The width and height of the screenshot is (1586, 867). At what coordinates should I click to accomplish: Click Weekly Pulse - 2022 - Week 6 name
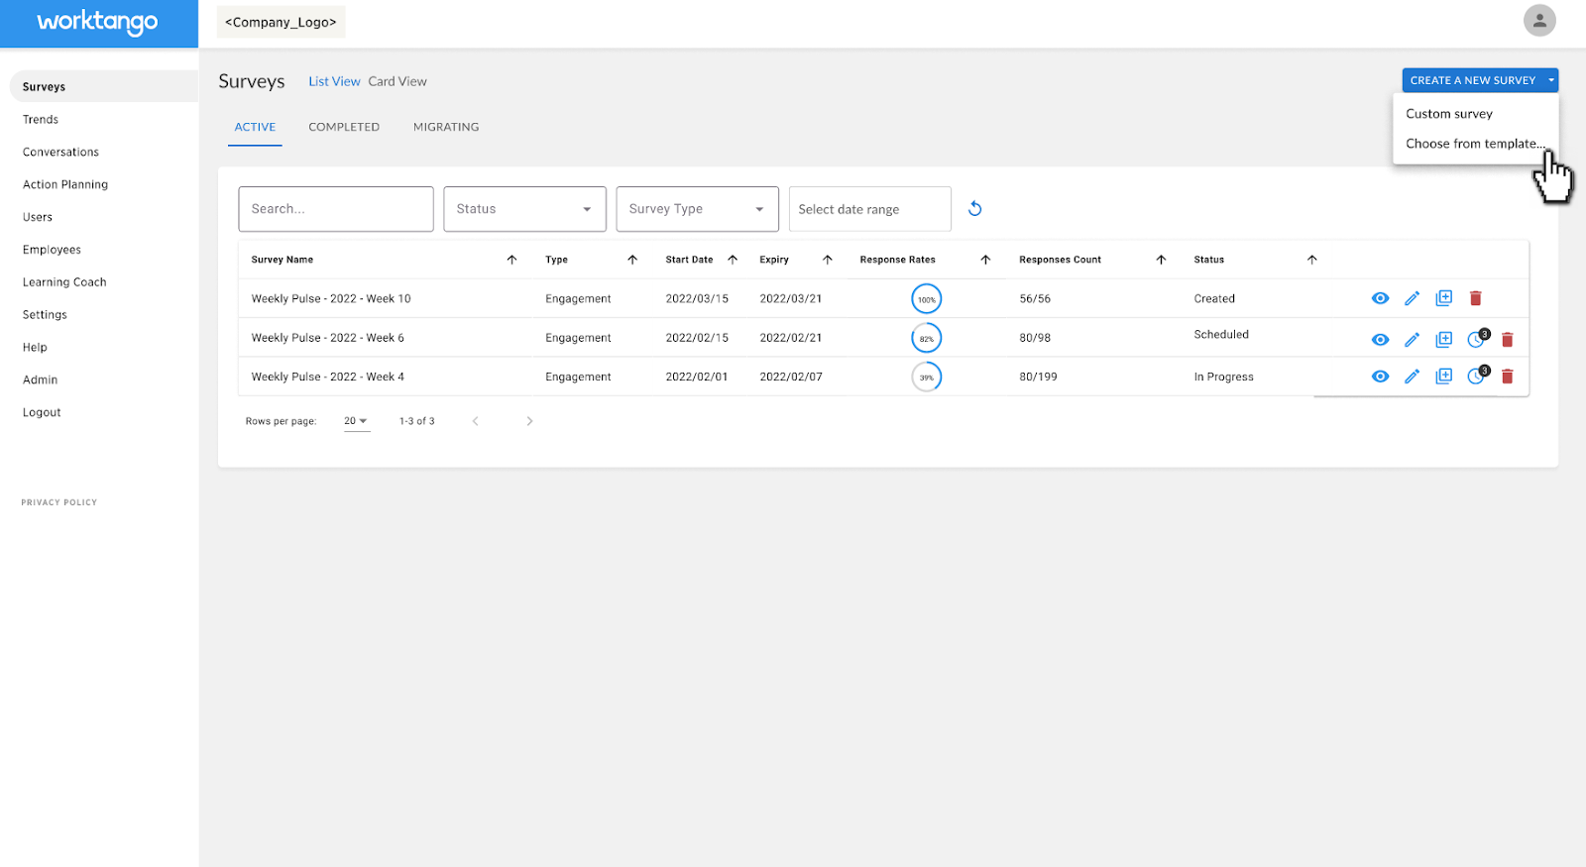327,338
